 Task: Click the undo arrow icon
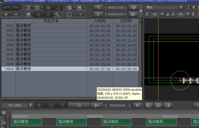(x=6, y=8)
